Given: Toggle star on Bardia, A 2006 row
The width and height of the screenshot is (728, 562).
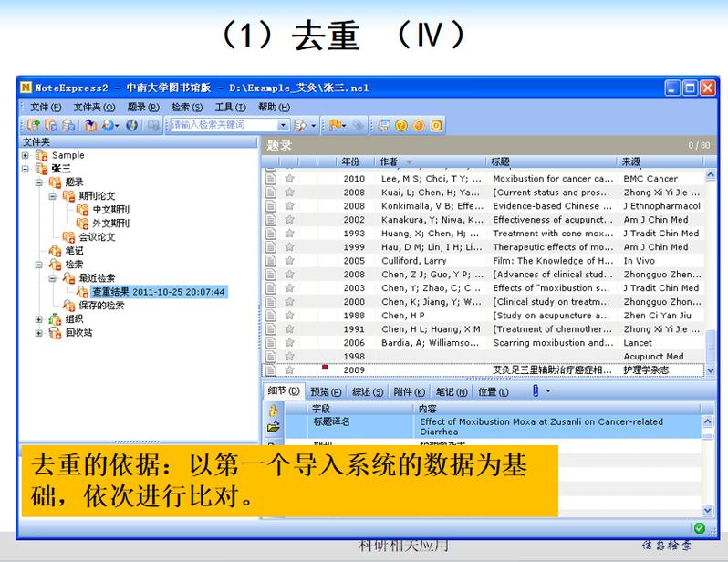Looking at the screenshot, I should coord(290,343).
